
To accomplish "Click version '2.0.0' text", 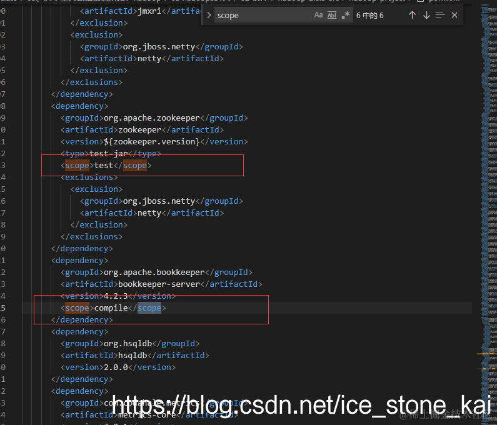I will point(116,367).
